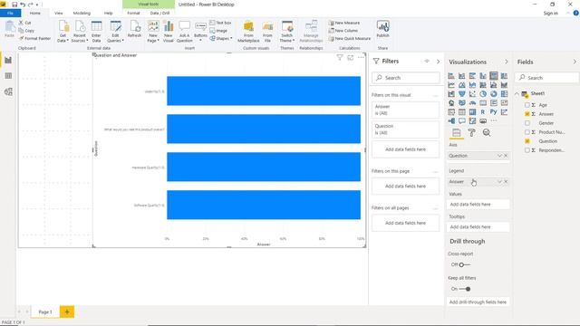Viewport: 580px width, 326px height.
Task: Check the Age field
Action: tap(527, 105)
